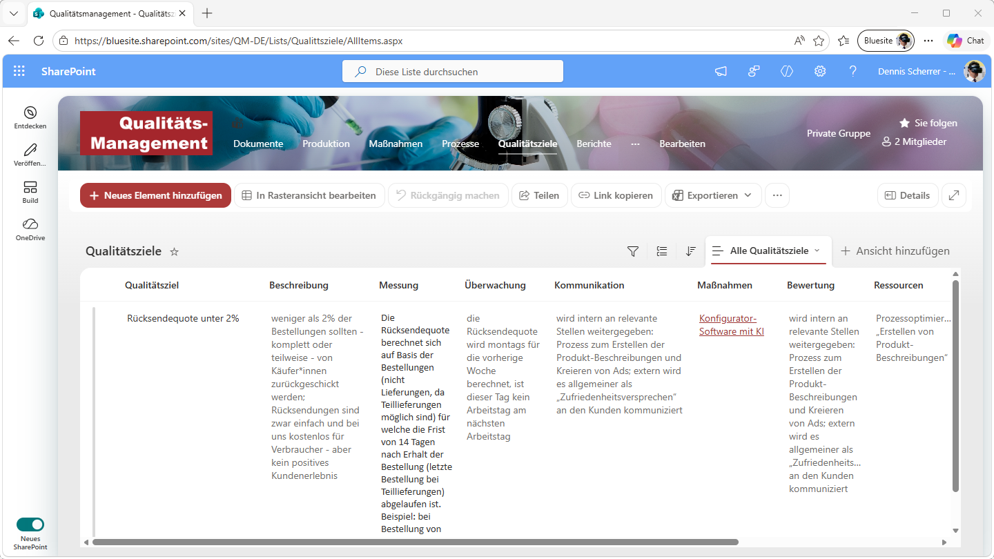Open the megaphone announcements icon

tap(721, 71)
